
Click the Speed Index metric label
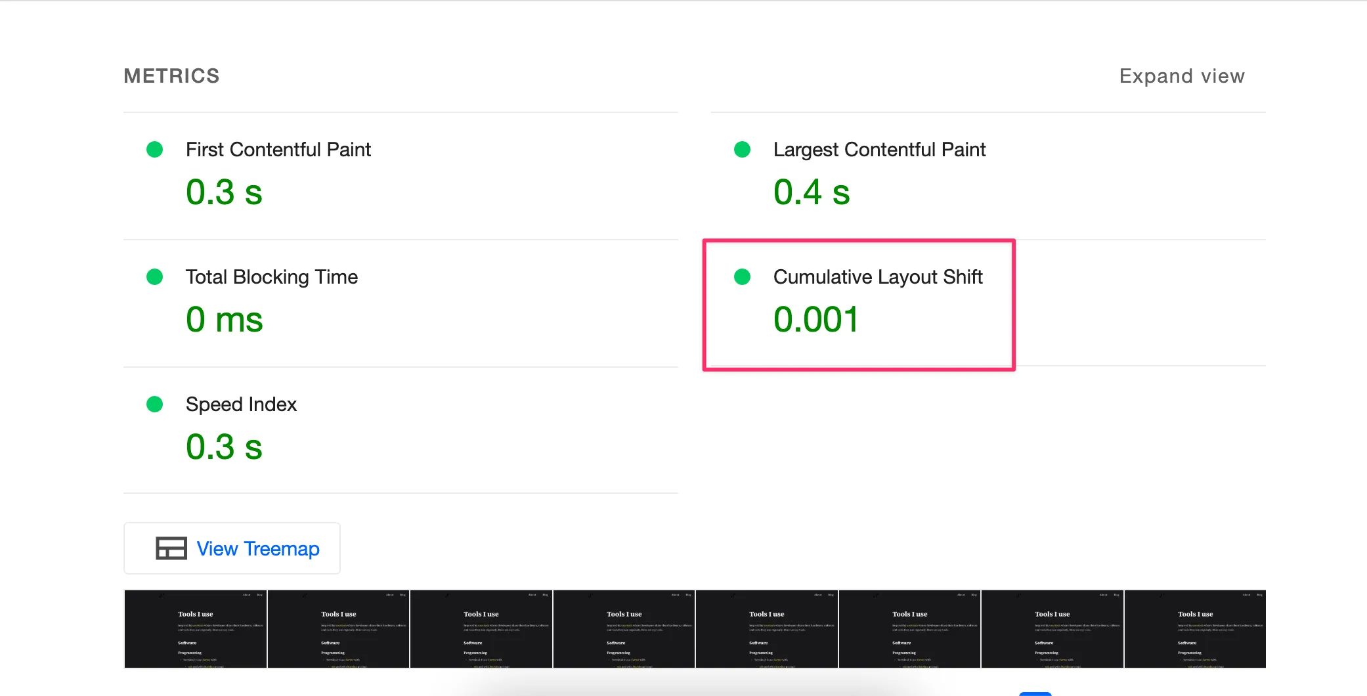(x=241, y=404)
